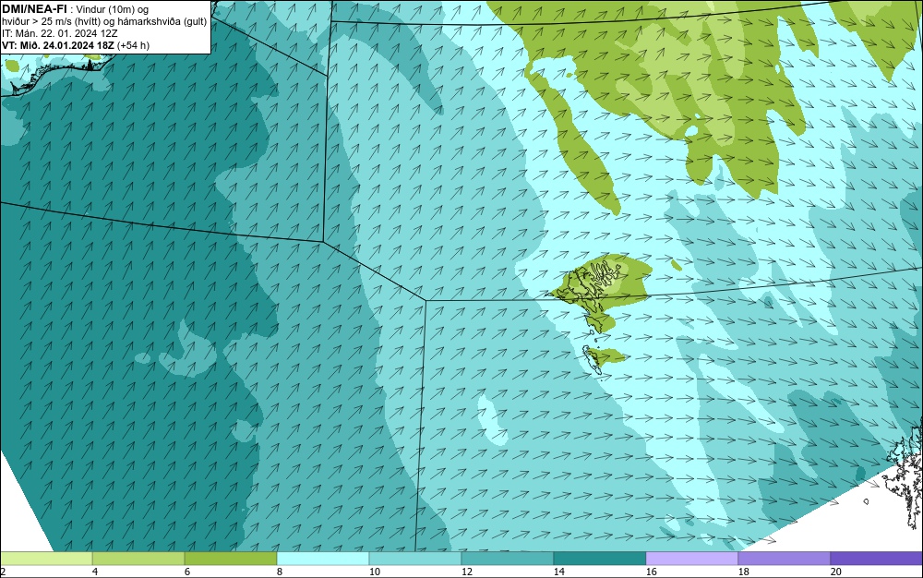The image size is (923, 578).
Task: Click the 18–20 medium purple legend swatch
Action: (784, 558)
